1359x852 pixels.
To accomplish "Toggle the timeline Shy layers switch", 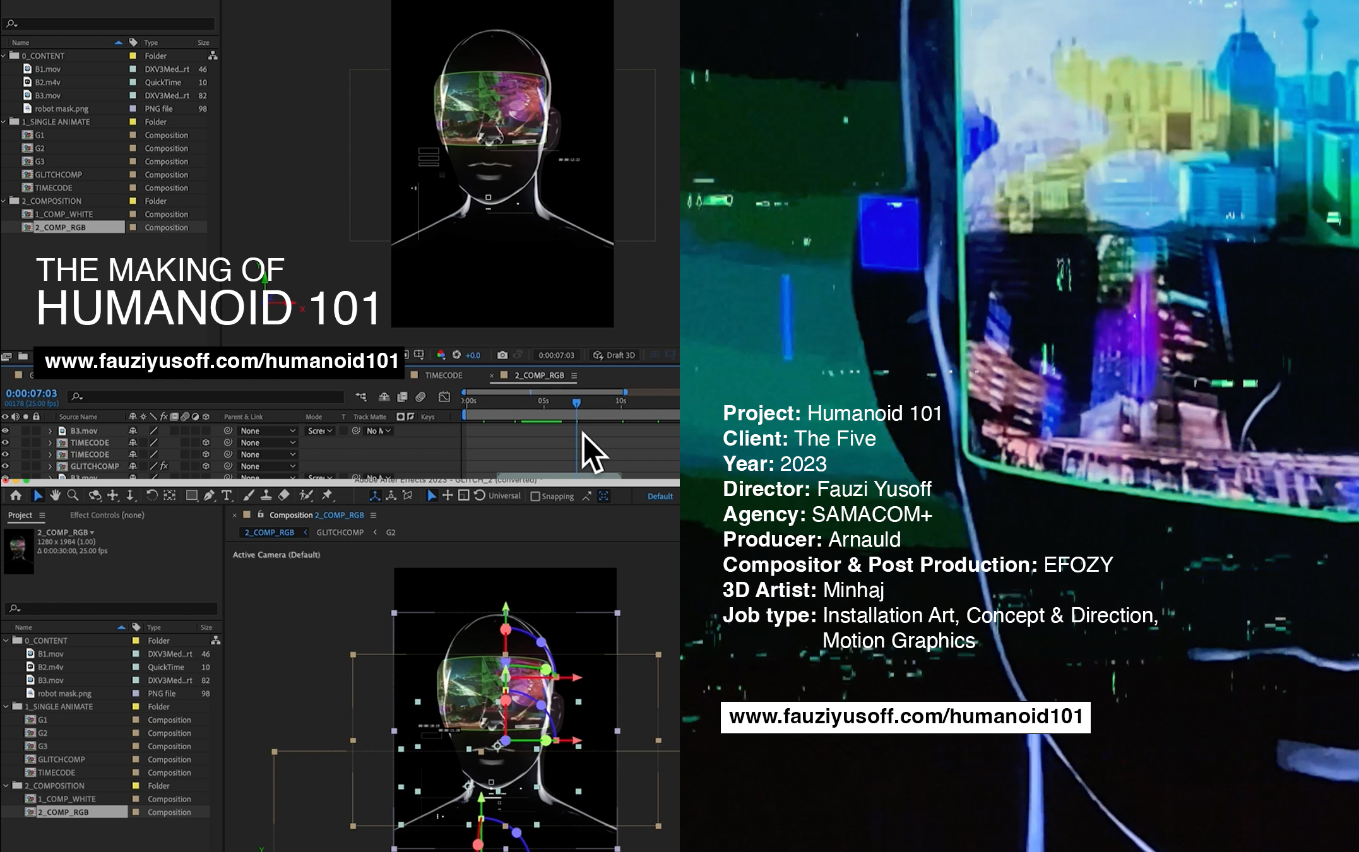I will (384, 396).
